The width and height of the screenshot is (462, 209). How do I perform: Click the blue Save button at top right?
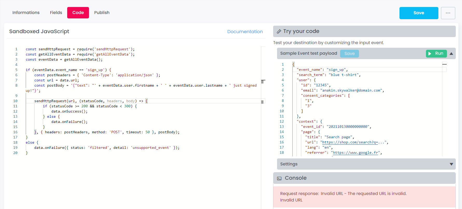coord(418,13)
